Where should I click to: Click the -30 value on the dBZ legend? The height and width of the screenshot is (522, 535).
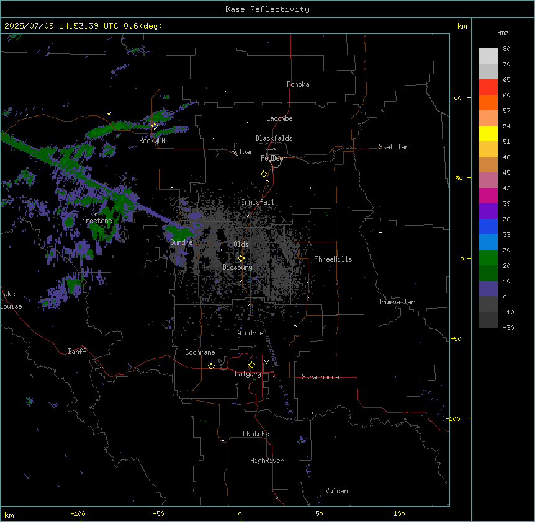pyautogui.click(x=508, y=327)
